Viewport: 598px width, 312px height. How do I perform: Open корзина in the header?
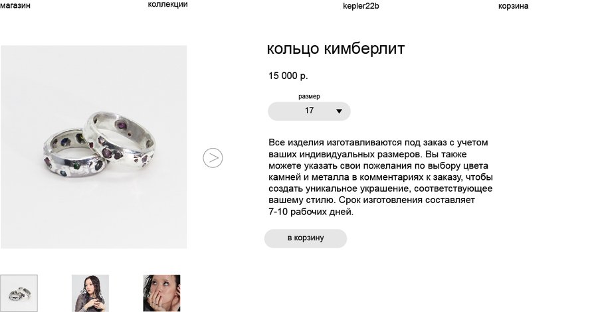tap(514, 6)
